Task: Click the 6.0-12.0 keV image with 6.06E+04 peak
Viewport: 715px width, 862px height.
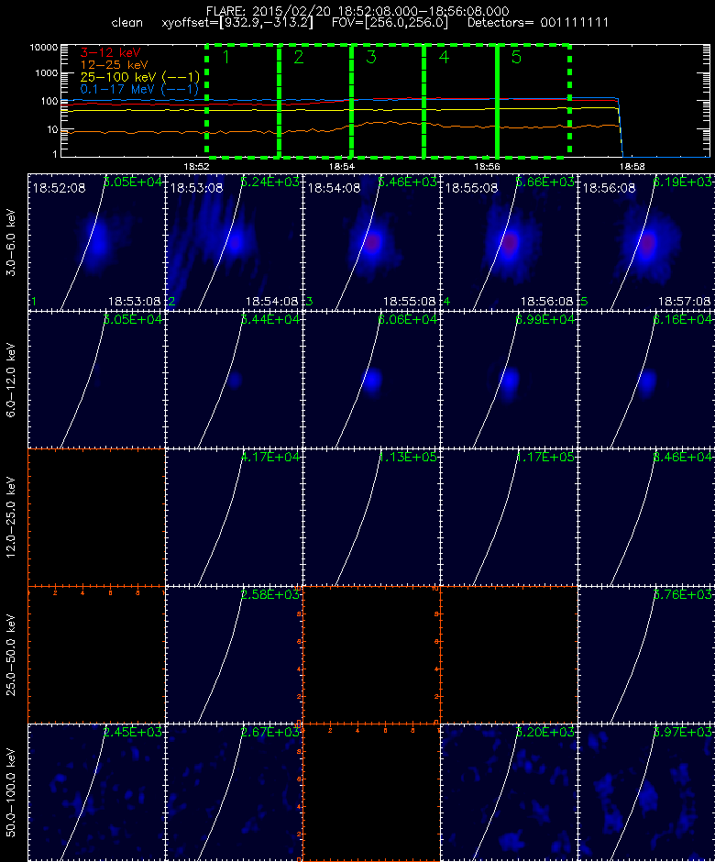Action: (371, 380)
